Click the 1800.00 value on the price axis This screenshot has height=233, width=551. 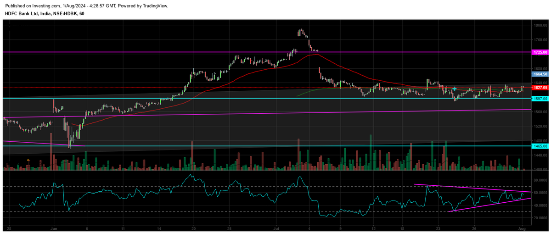point(540,26)
